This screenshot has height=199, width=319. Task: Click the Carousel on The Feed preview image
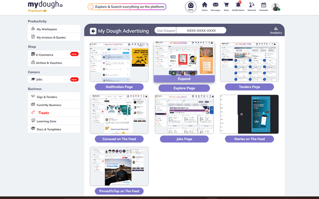coord(119,114)
